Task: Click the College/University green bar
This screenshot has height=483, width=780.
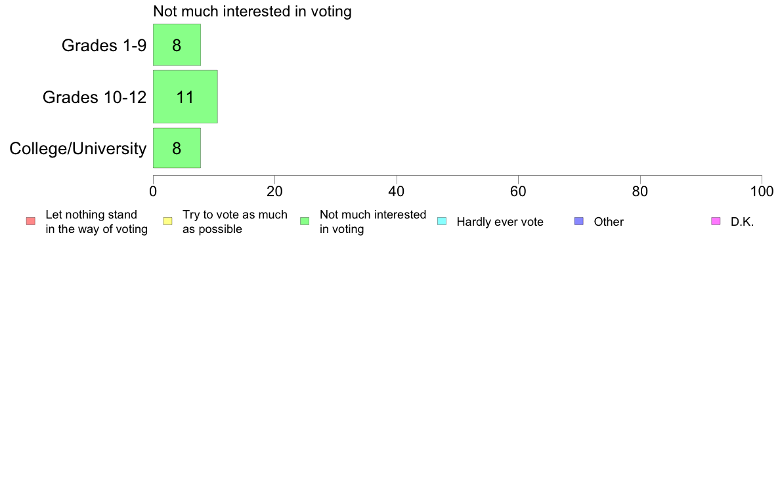Action: click(177, 148)
